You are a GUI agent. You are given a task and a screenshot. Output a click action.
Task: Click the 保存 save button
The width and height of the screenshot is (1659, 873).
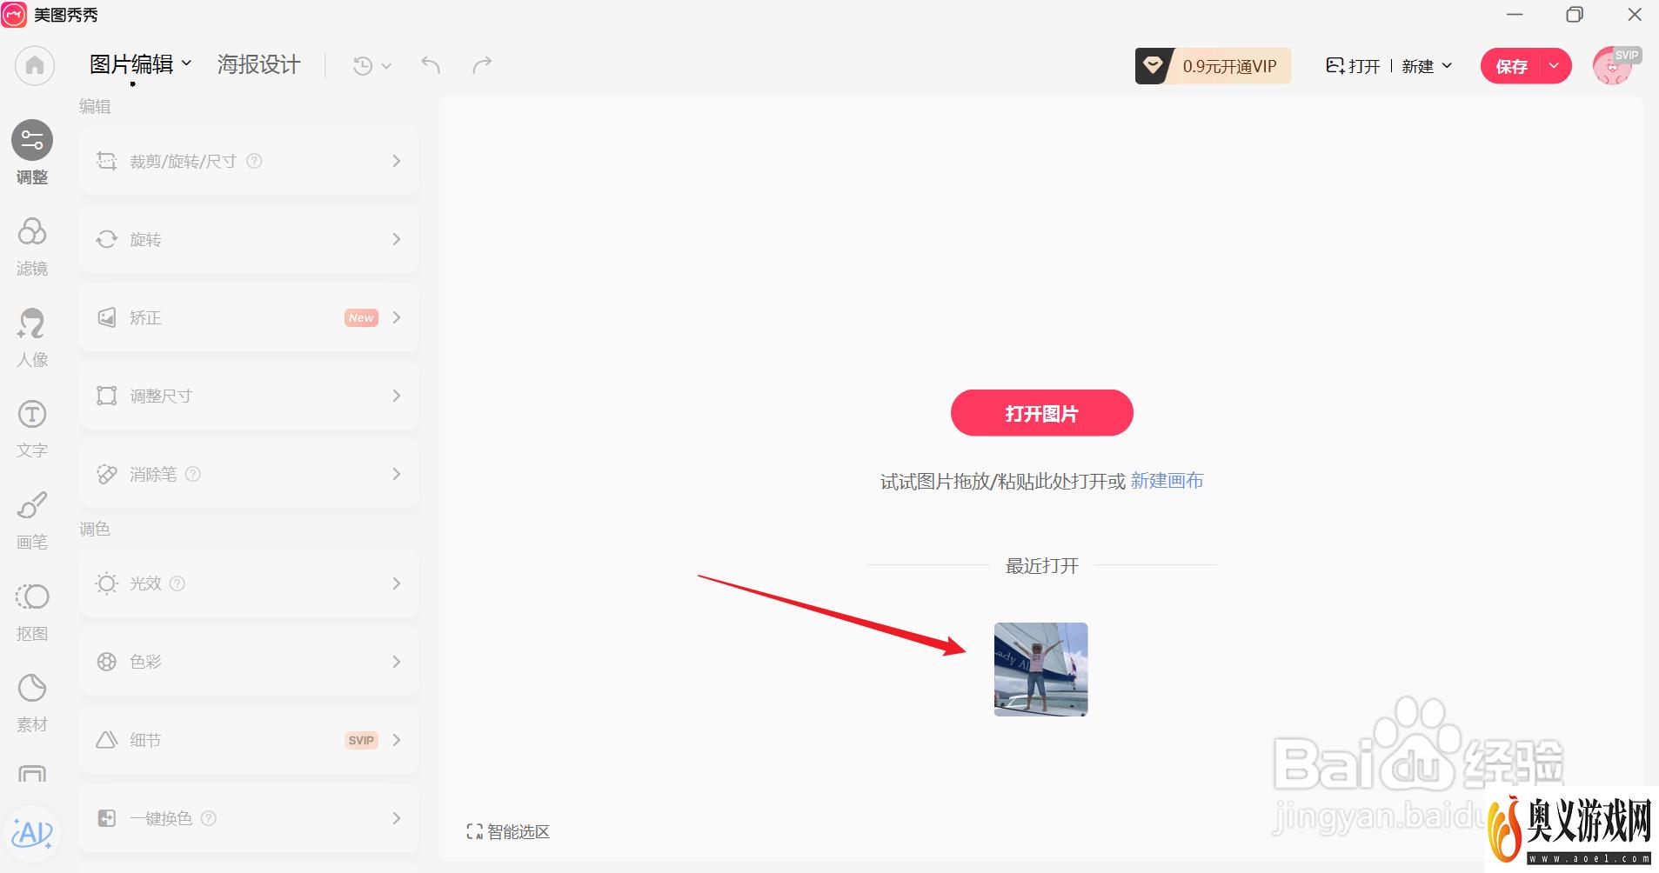click(x=1511, y=66)
